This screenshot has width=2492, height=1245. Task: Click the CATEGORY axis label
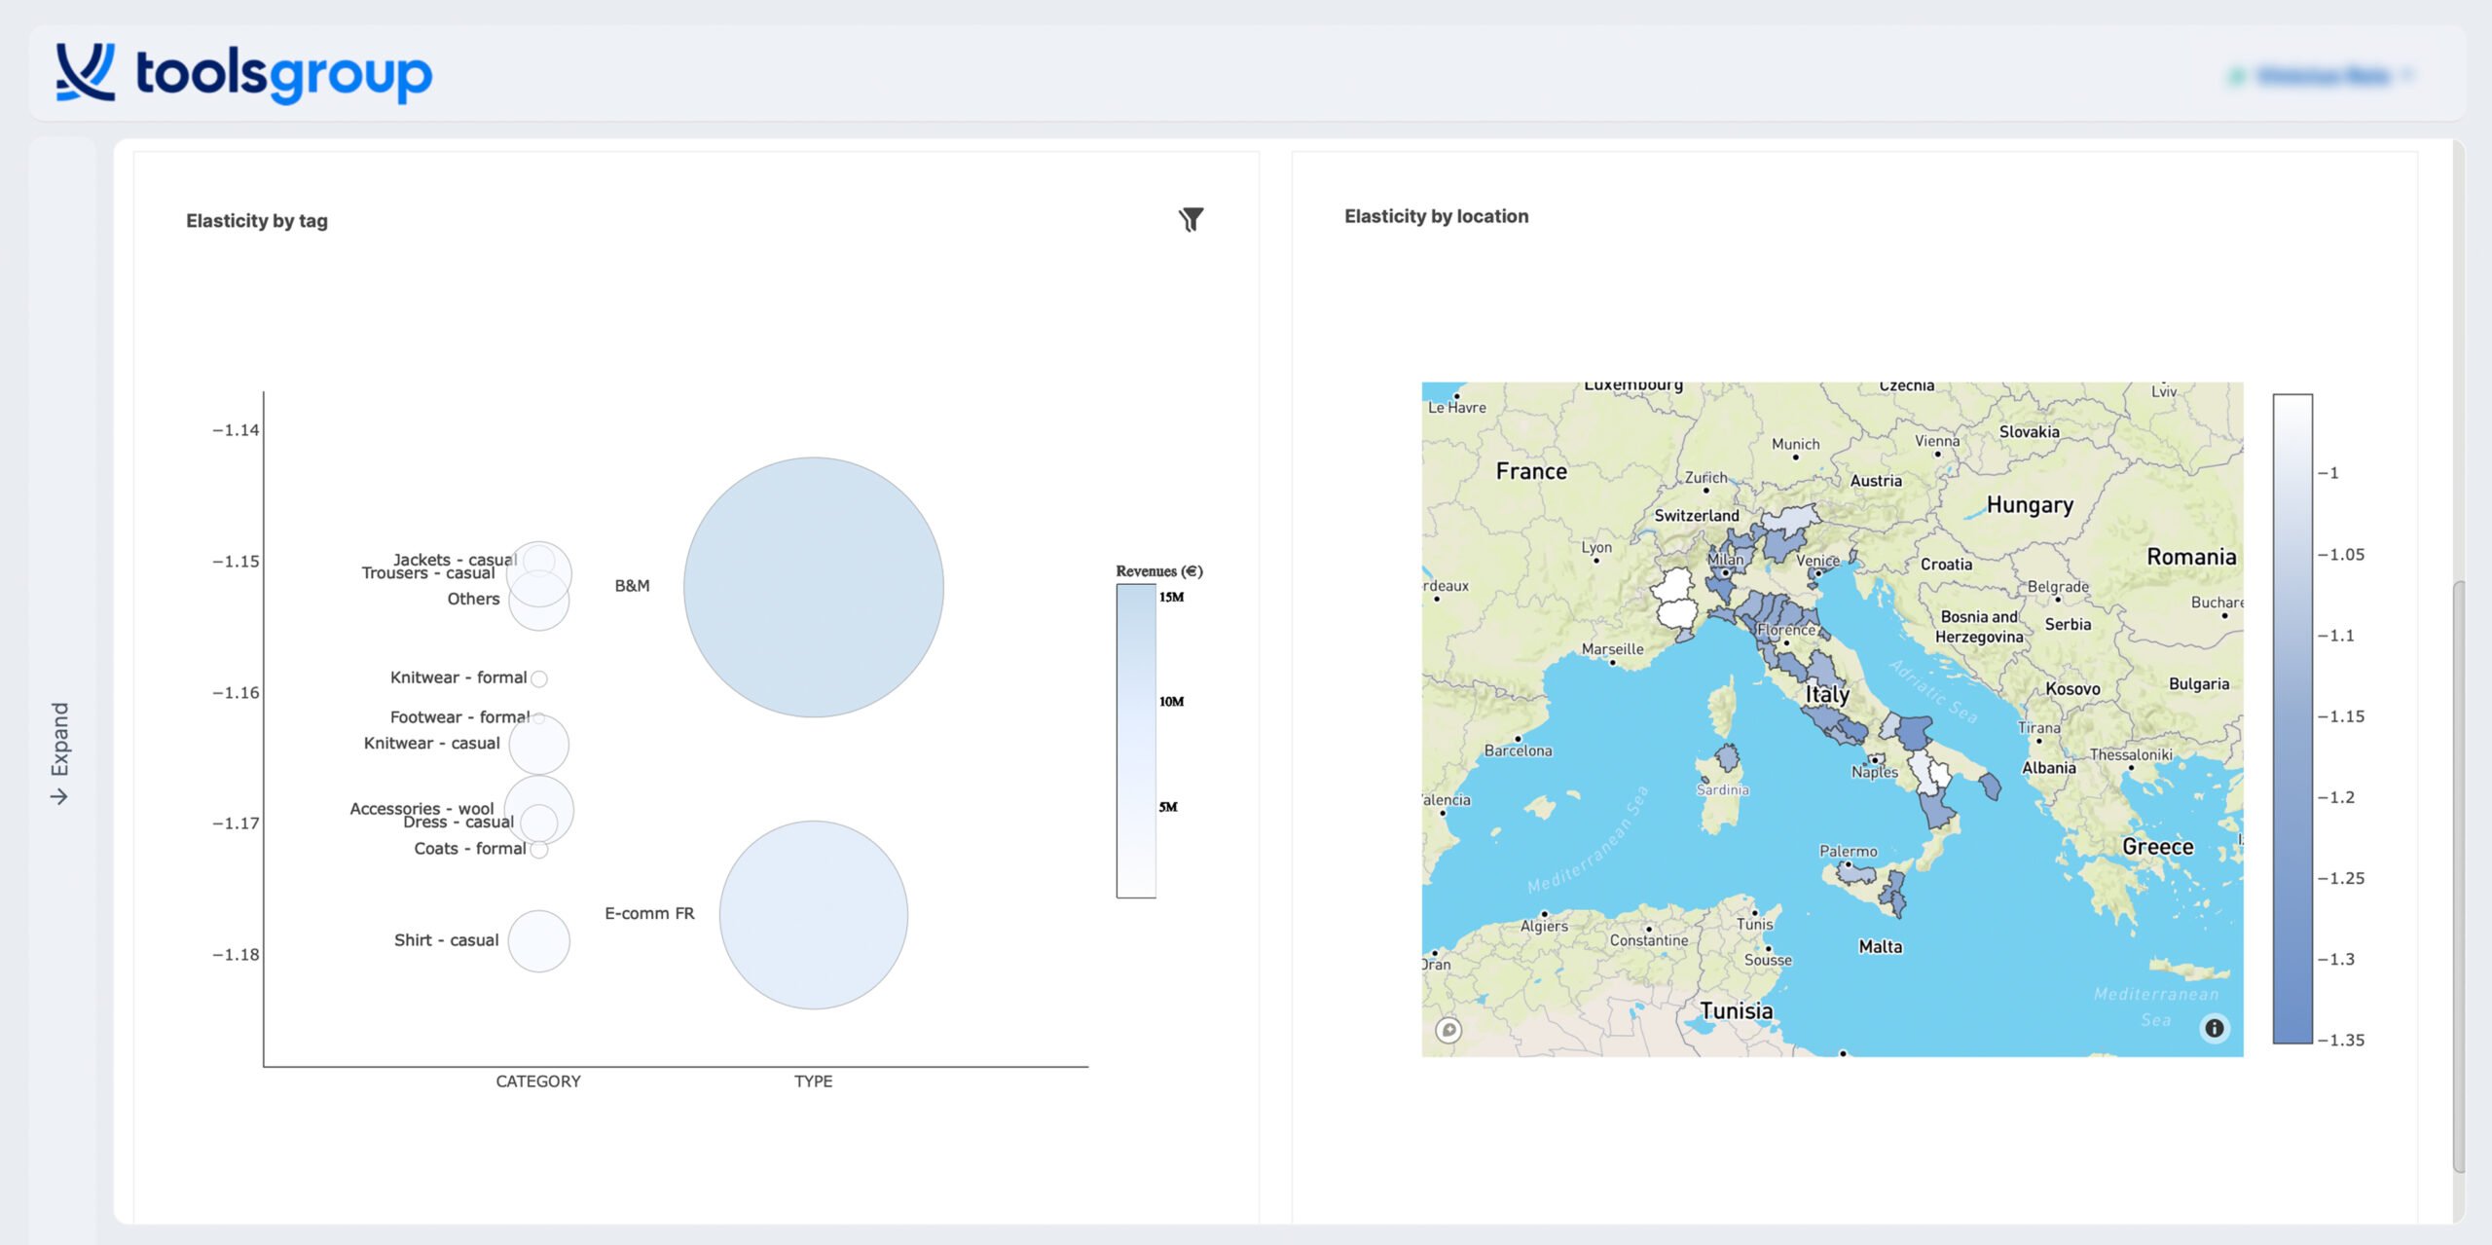tap(538, 1081)
